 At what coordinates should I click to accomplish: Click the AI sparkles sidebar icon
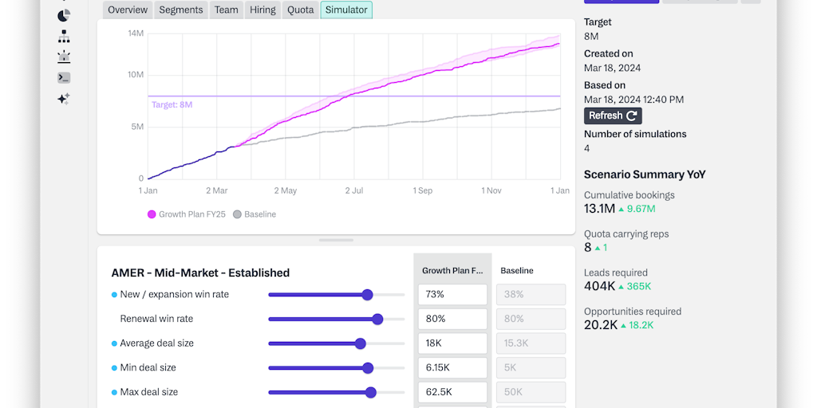(64, 99)
